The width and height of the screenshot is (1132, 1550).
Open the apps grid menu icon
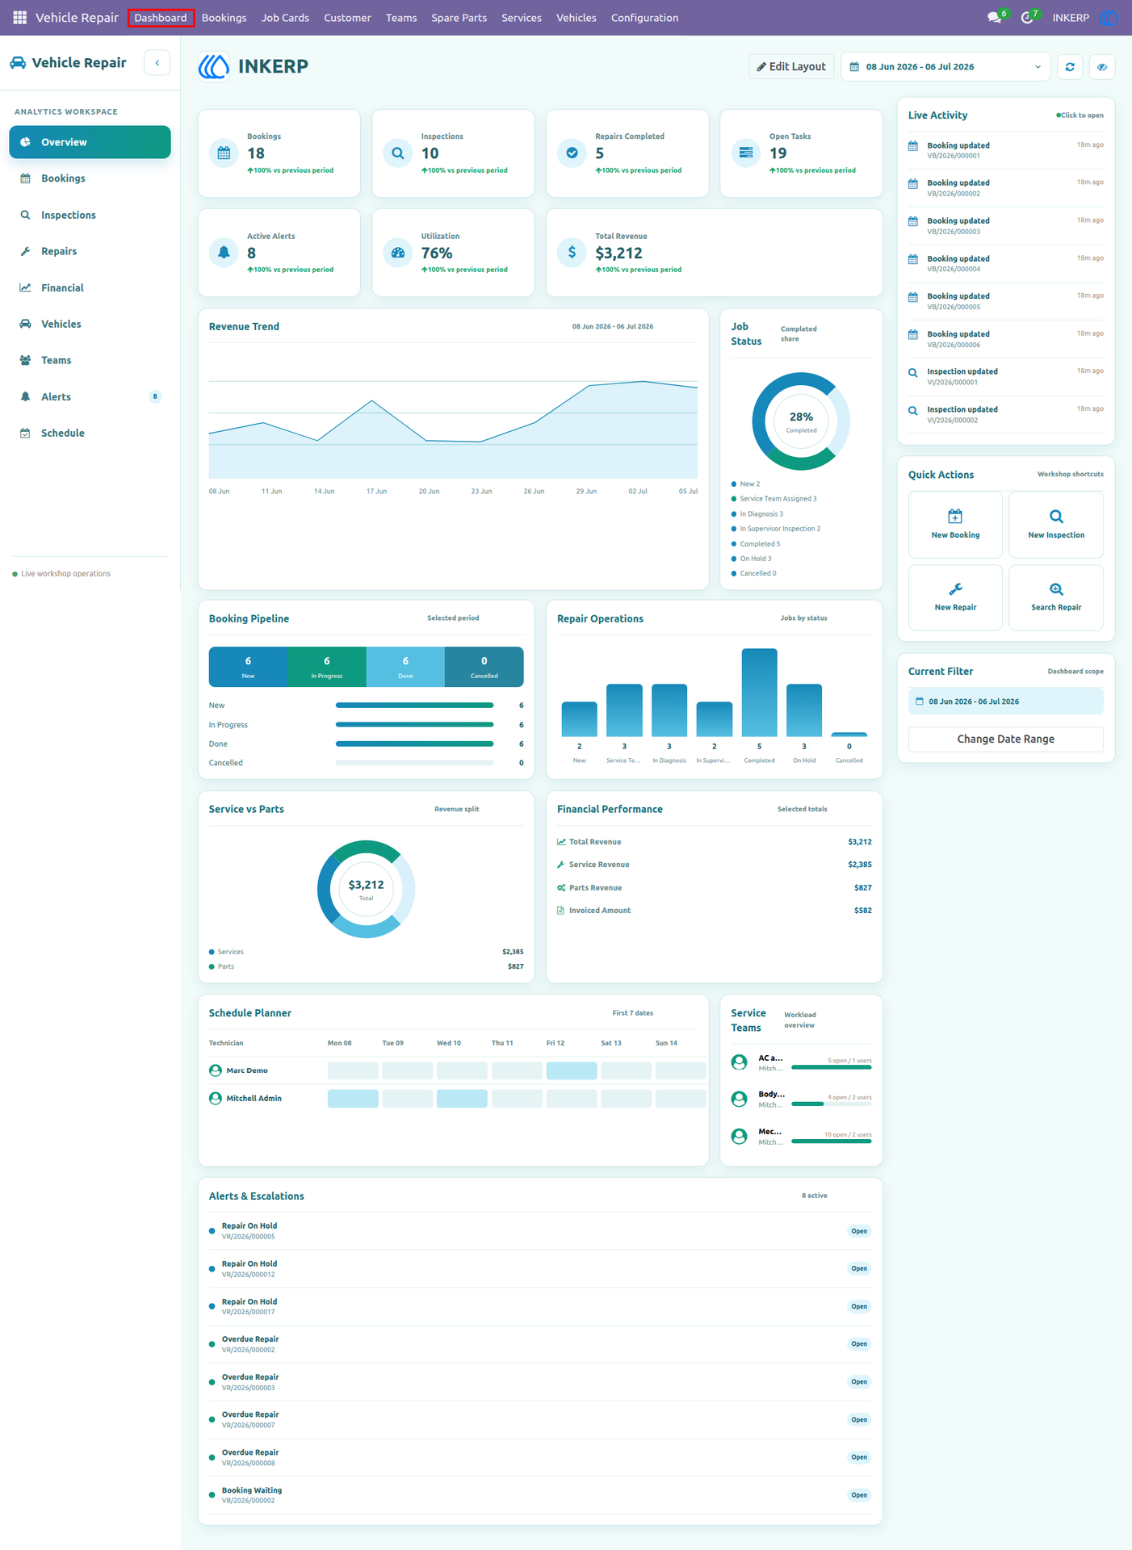(x=19, y=17)
